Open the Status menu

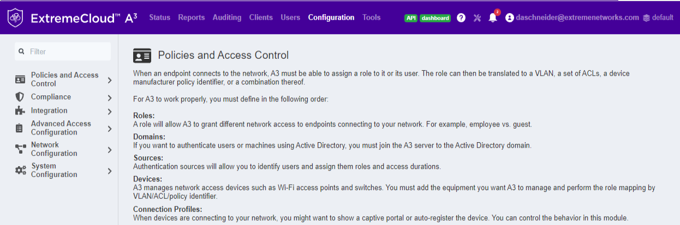[159, 17]
